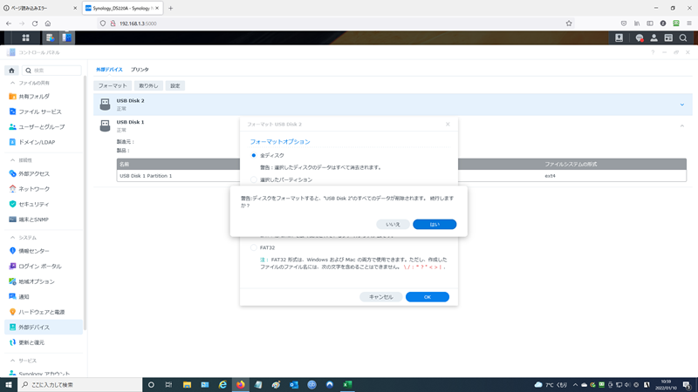The height and width of the screenshot is (392, 698).
Task: Cancel the format dialog with キャンセル
Action: click(380, 297)
